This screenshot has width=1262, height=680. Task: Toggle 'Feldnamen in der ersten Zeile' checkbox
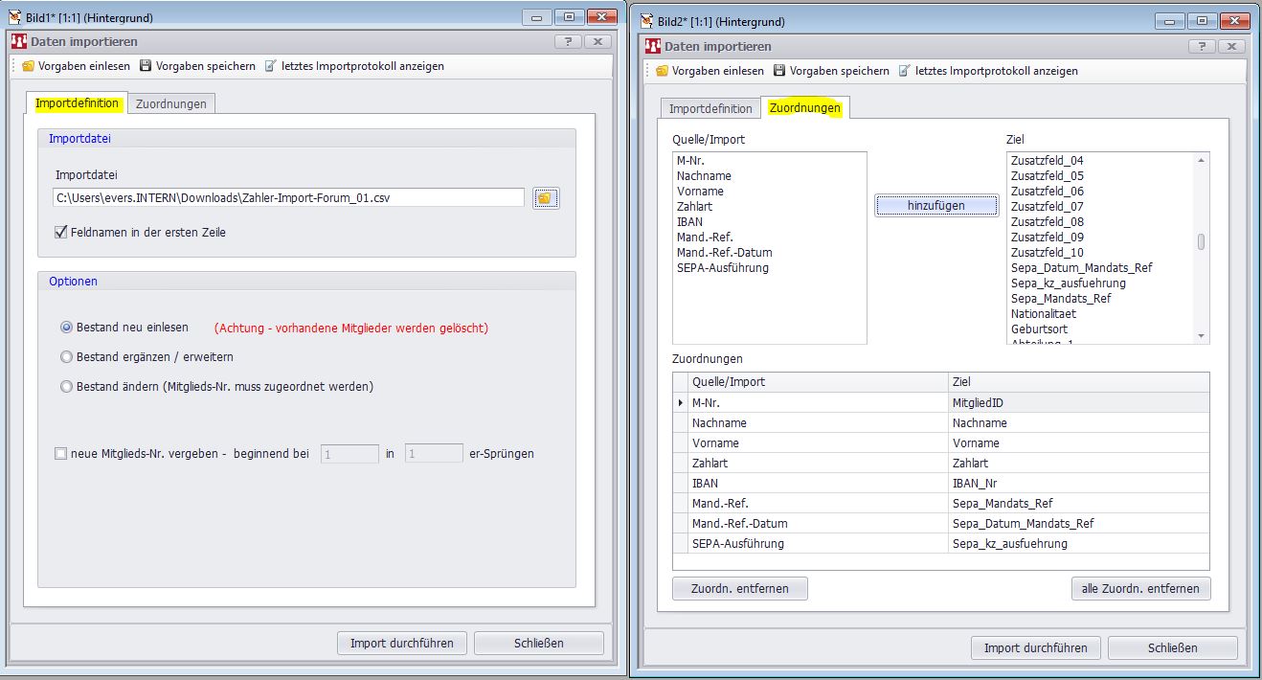pyautogui.click(x=61, y=232)
